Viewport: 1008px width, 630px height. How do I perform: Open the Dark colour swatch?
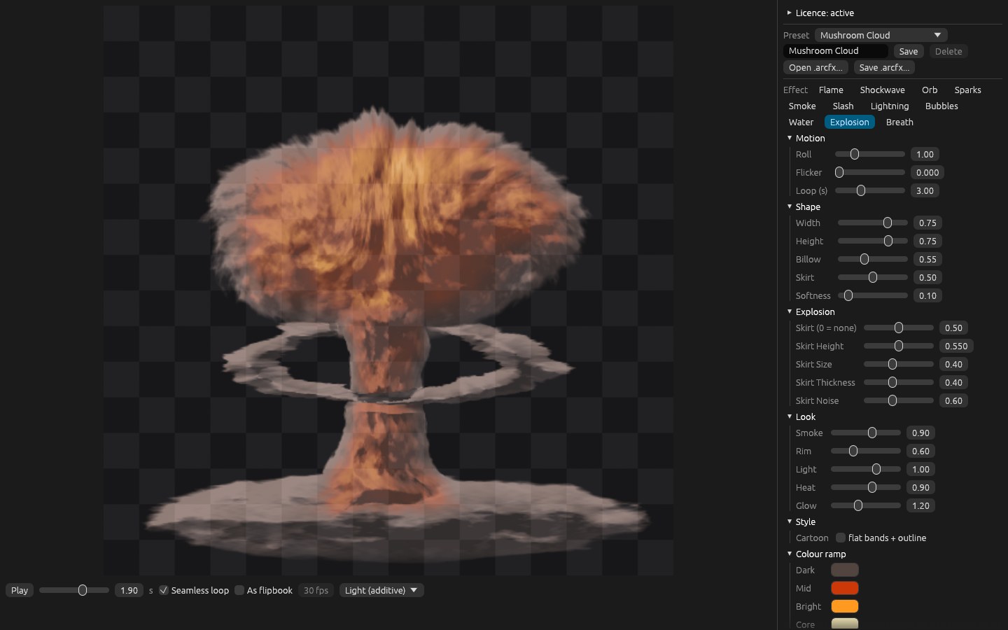(845, 570)
